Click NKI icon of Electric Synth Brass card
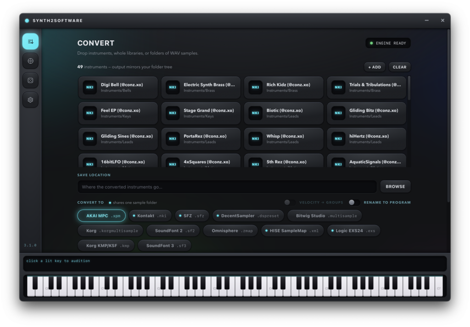The width and height of the screenshot is (470, 327). (x=173, y=88)
